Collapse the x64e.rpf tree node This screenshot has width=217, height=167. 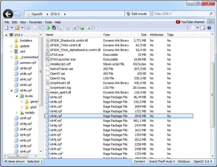pyautogui.click(x=12, y=90)
